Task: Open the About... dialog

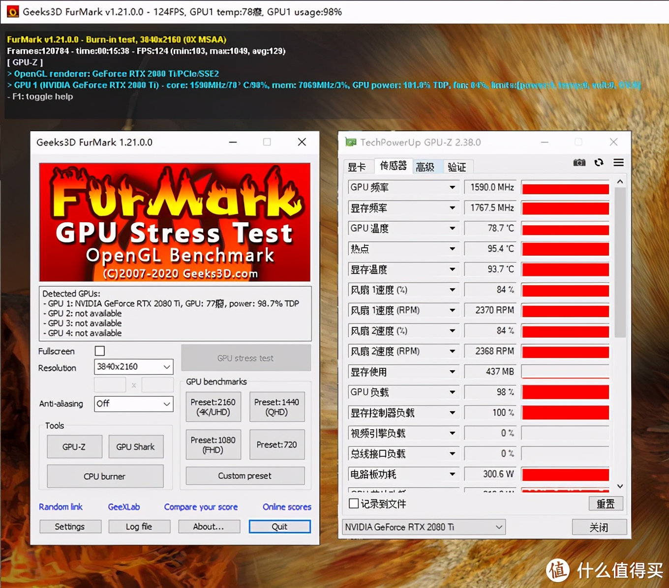Action: pos(209,527)
